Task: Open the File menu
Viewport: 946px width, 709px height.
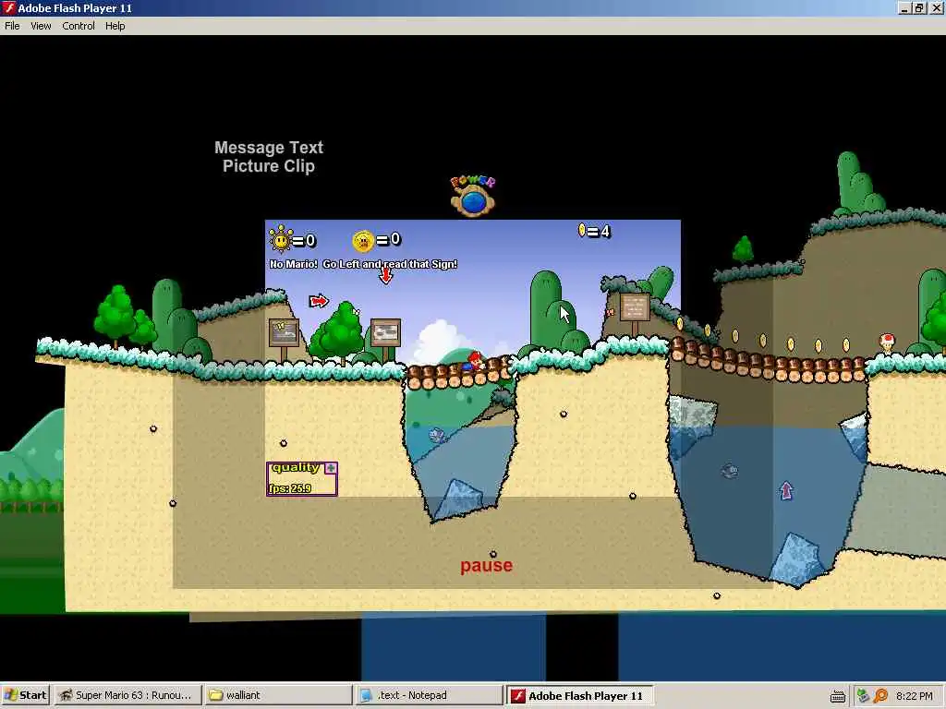Action: click(x=12, y=26)
